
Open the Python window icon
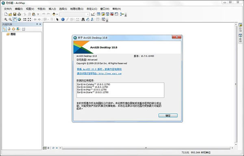(116, 14)
